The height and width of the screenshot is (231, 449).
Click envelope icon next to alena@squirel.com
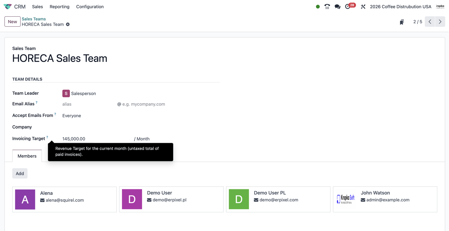pos(42,200)
